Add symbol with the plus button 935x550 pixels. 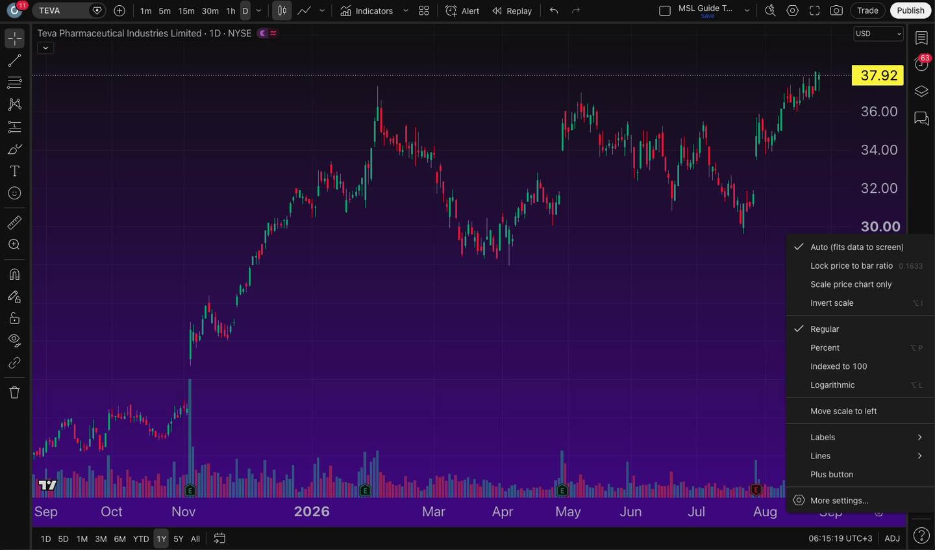point(119,10)
